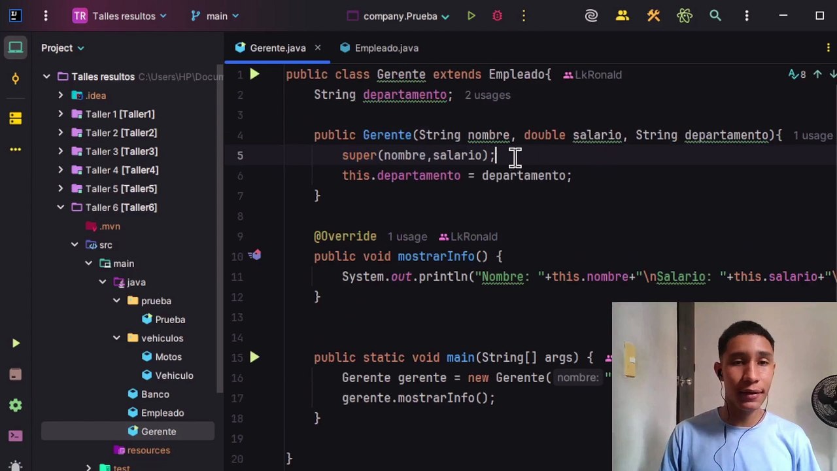Click LkRonald author hint beside @Override

468,236
